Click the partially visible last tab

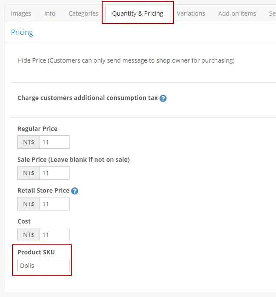(272, 13)
